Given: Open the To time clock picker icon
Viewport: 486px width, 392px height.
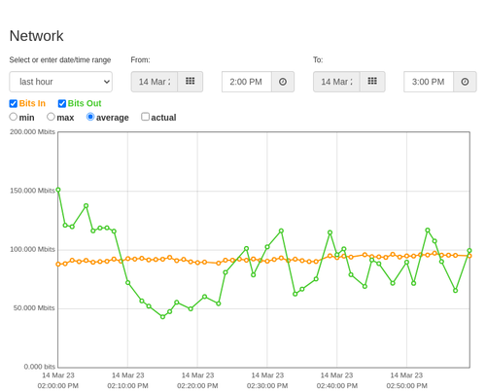Looking at the screenshot, I should pyautogui.click(x=465, y=82).
